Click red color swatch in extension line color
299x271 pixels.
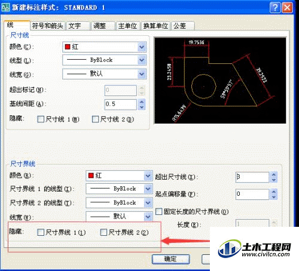[91, 175]
